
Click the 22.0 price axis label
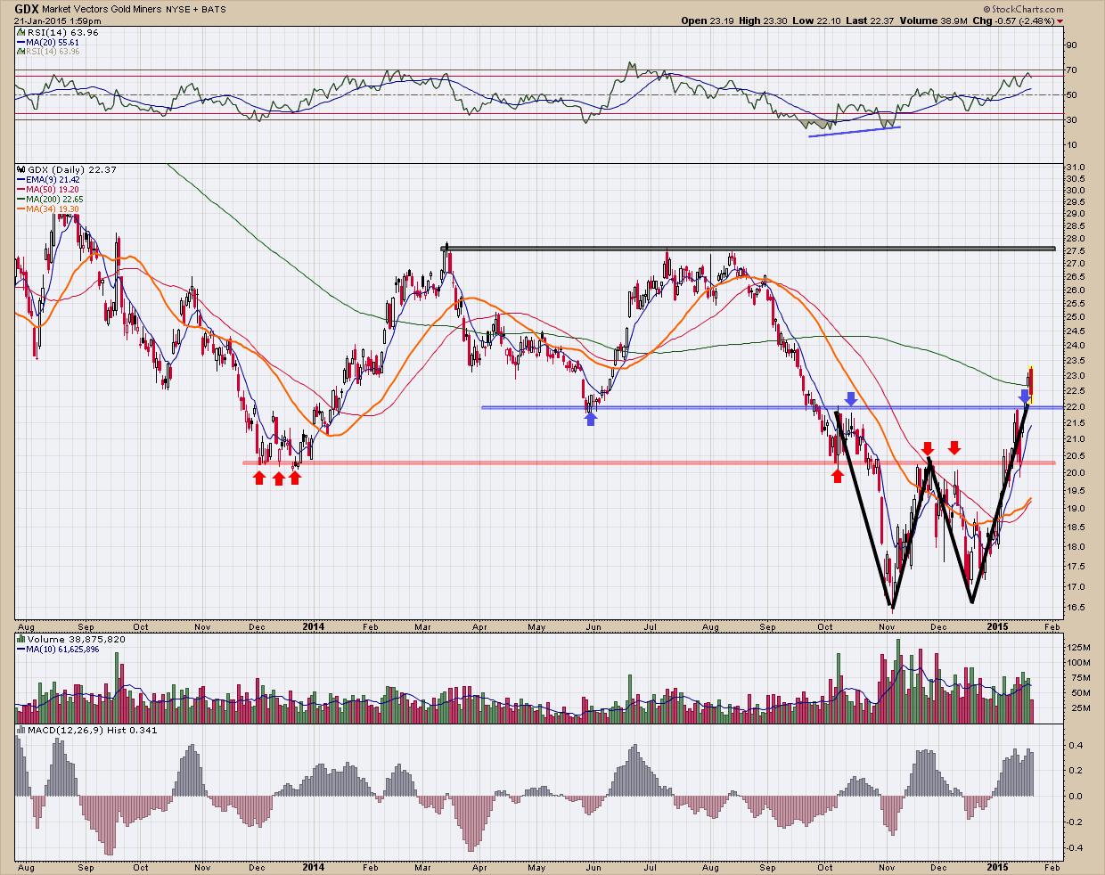coord(1075,407)
